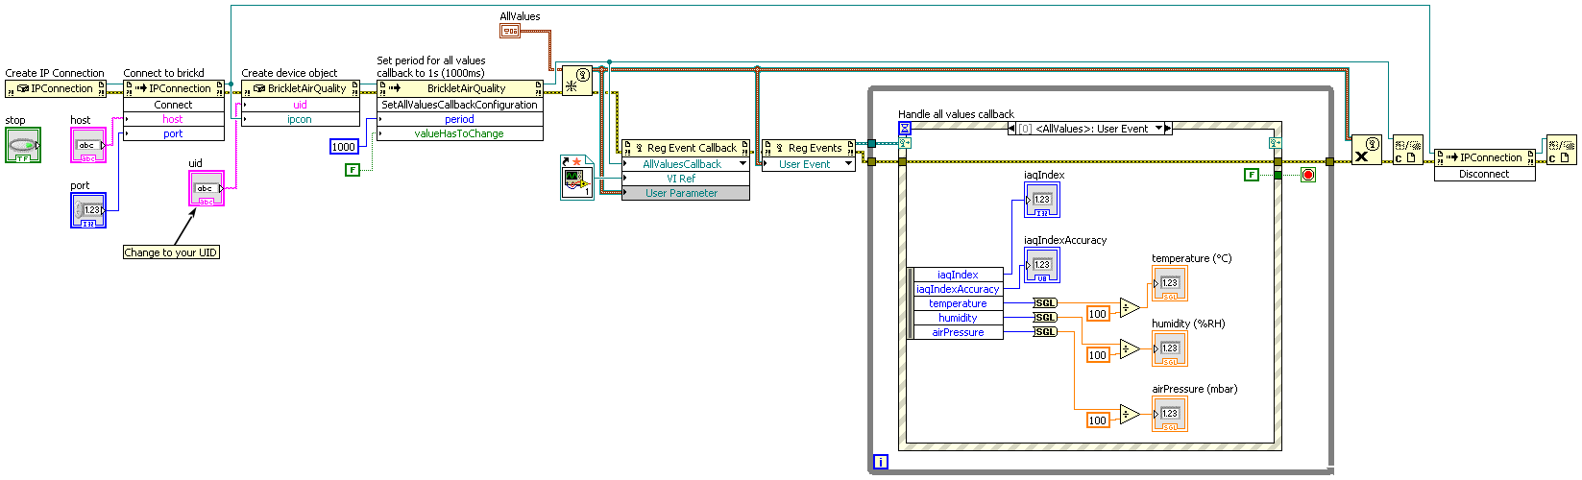Click the Close Reference node after Destroy User Event

[1408, 150]
